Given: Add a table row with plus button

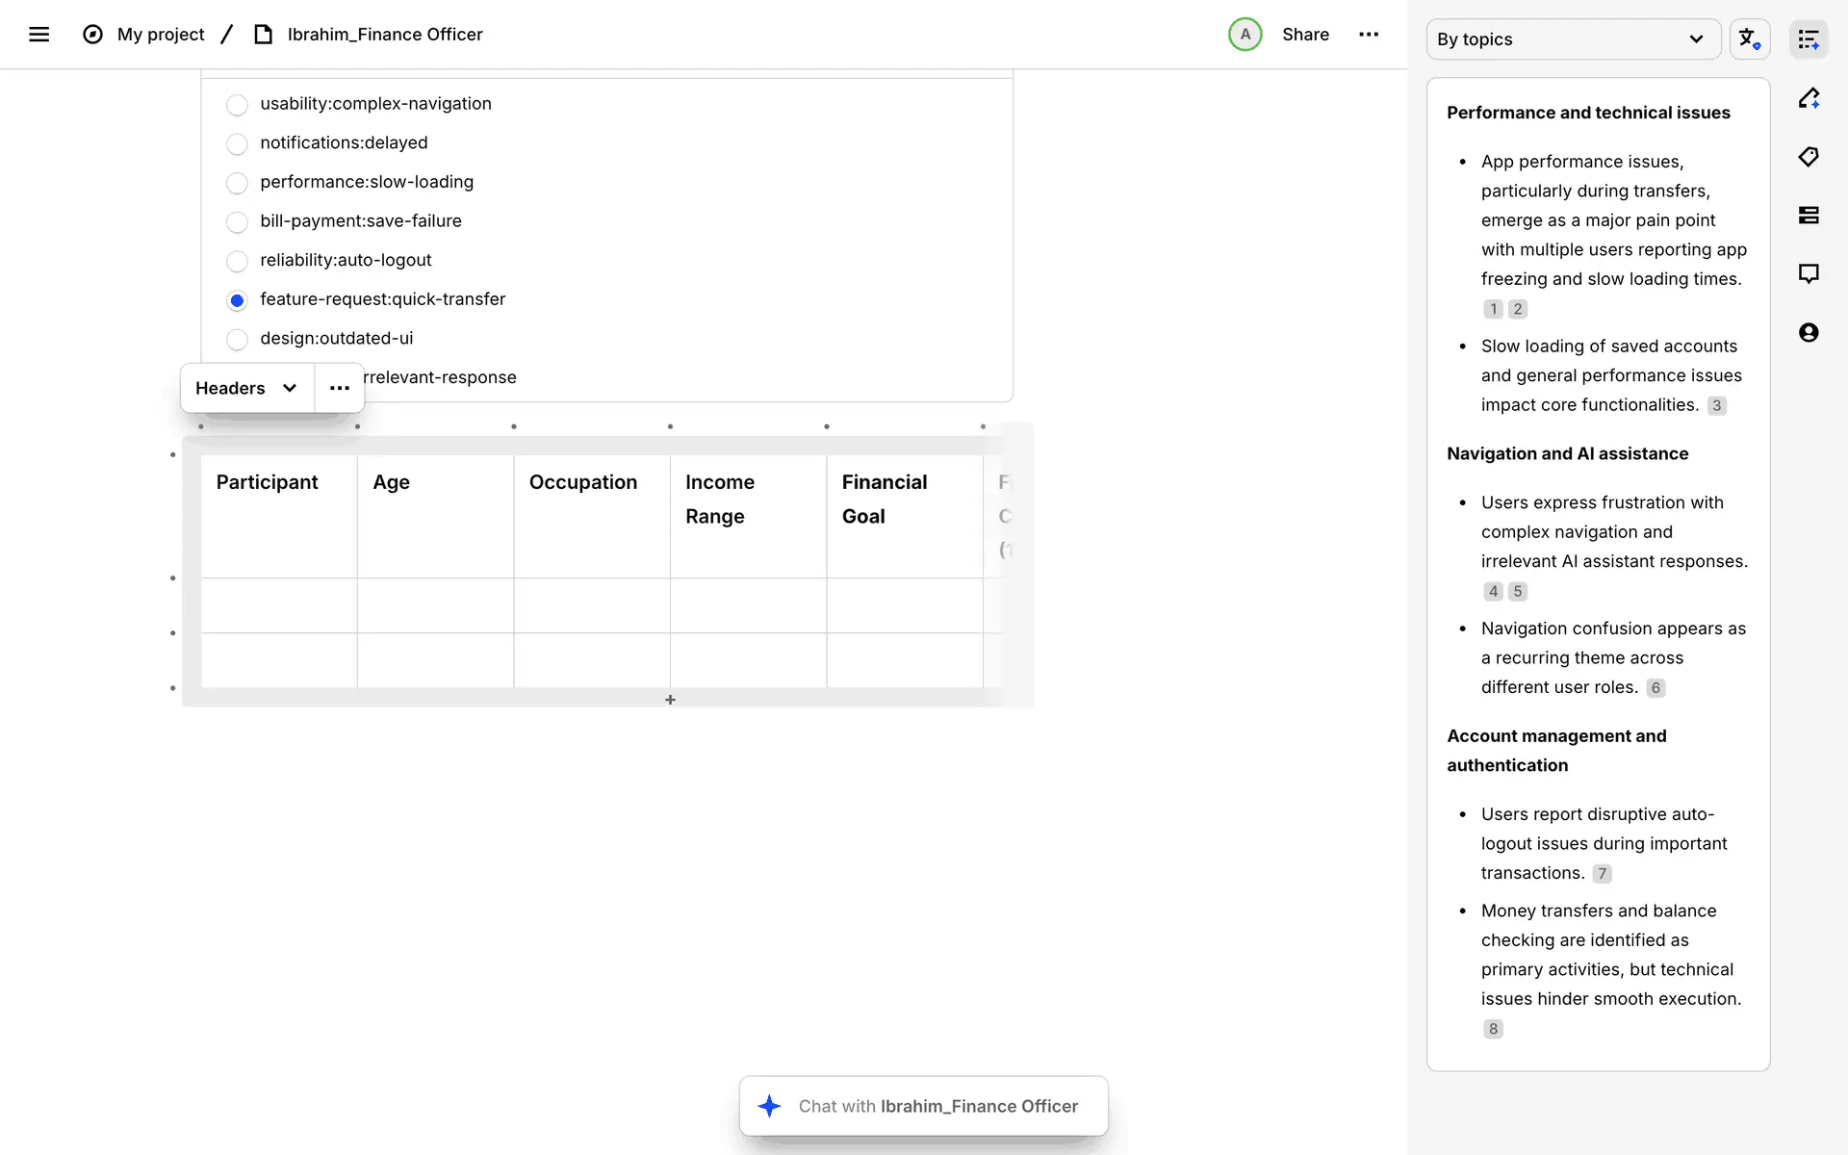Looking at the screenshot, I should (x=670, y=700).
